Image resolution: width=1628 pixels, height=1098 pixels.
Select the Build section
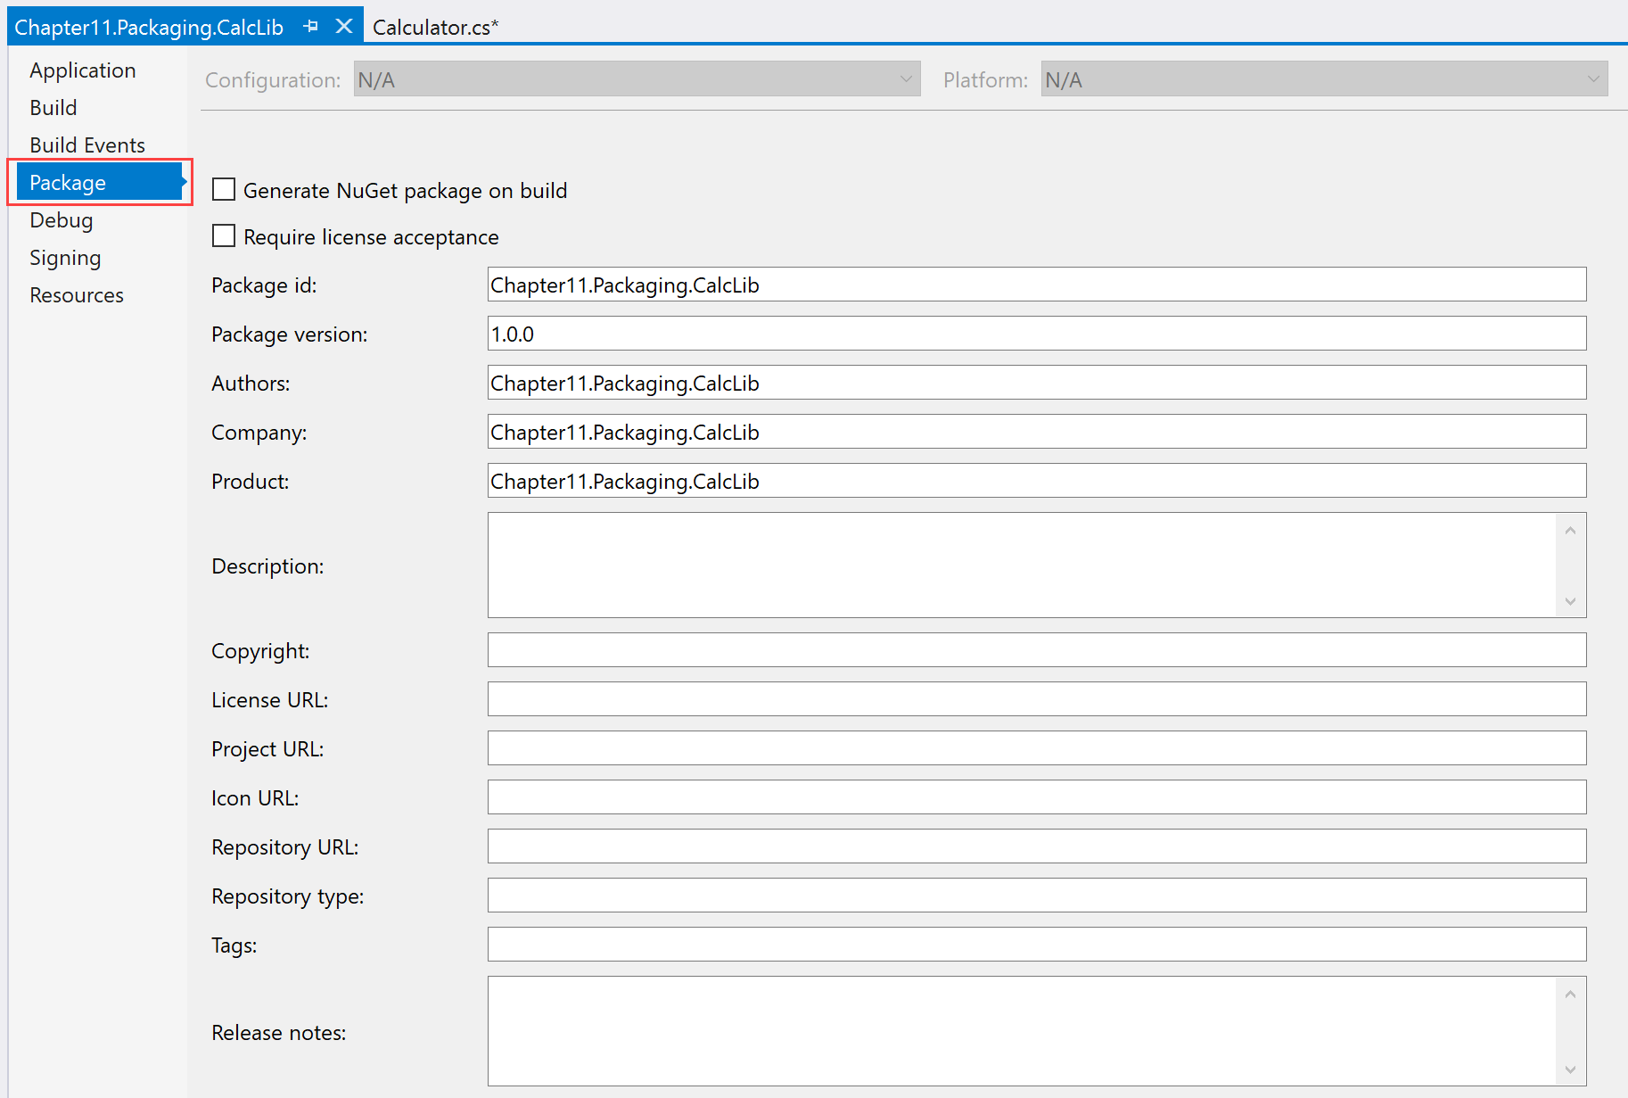click(53, 108)
